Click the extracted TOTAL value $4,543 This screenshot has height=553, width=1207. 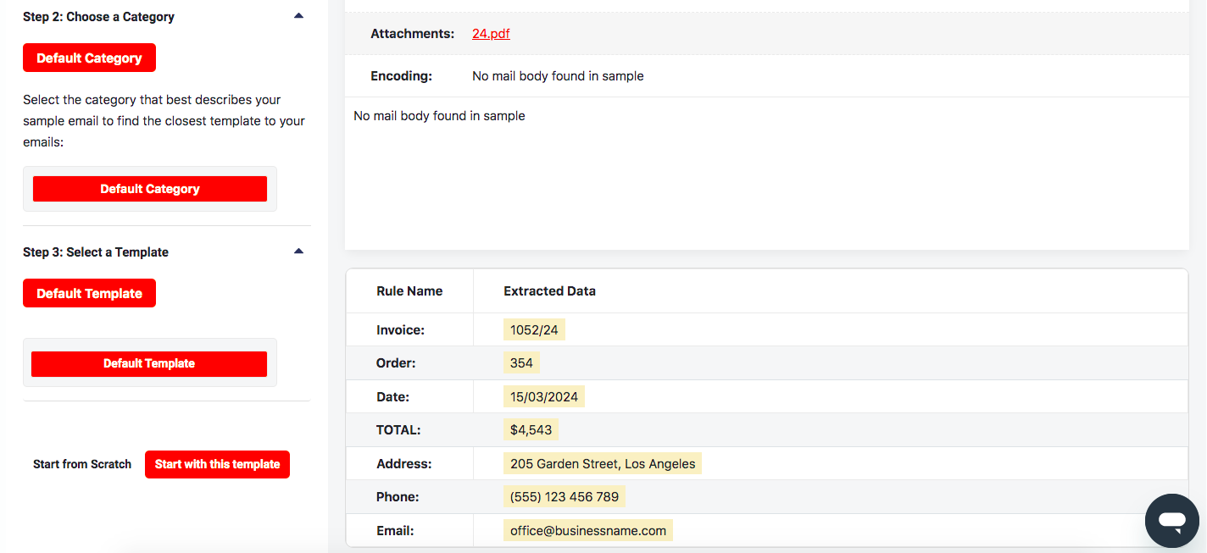pyautogui.click(x=530, y=429)
